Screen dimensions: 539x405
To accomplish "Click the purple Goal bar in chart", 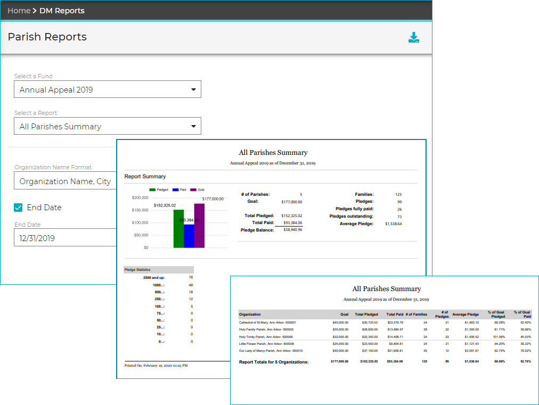I will pos(199,226).
